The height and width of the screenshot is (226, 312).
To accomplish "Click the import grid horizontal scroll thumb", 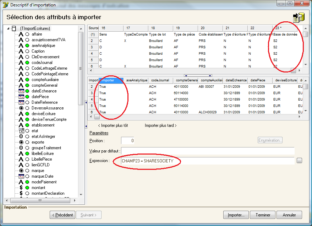I will tap(97, 117).
